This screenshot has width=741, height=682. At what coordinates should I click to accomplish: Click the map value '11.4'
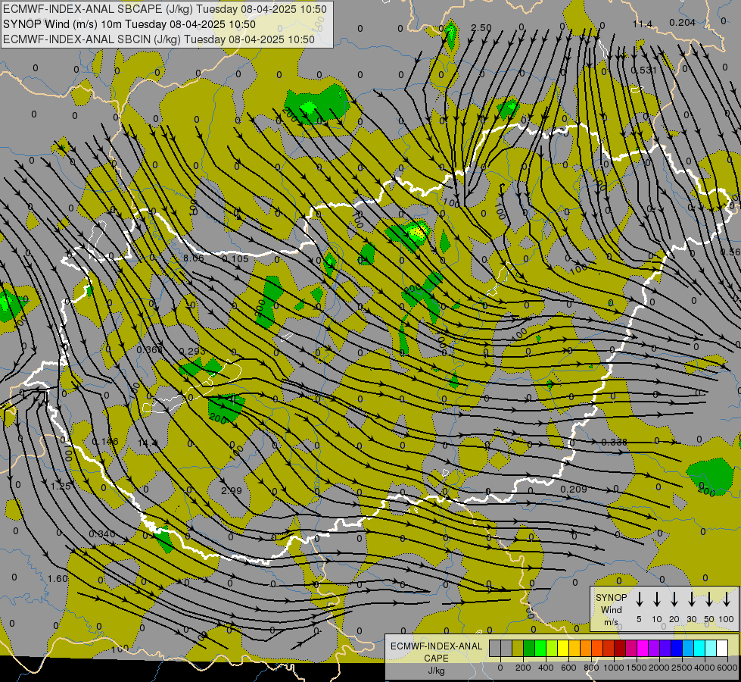[x=643, y=23]
